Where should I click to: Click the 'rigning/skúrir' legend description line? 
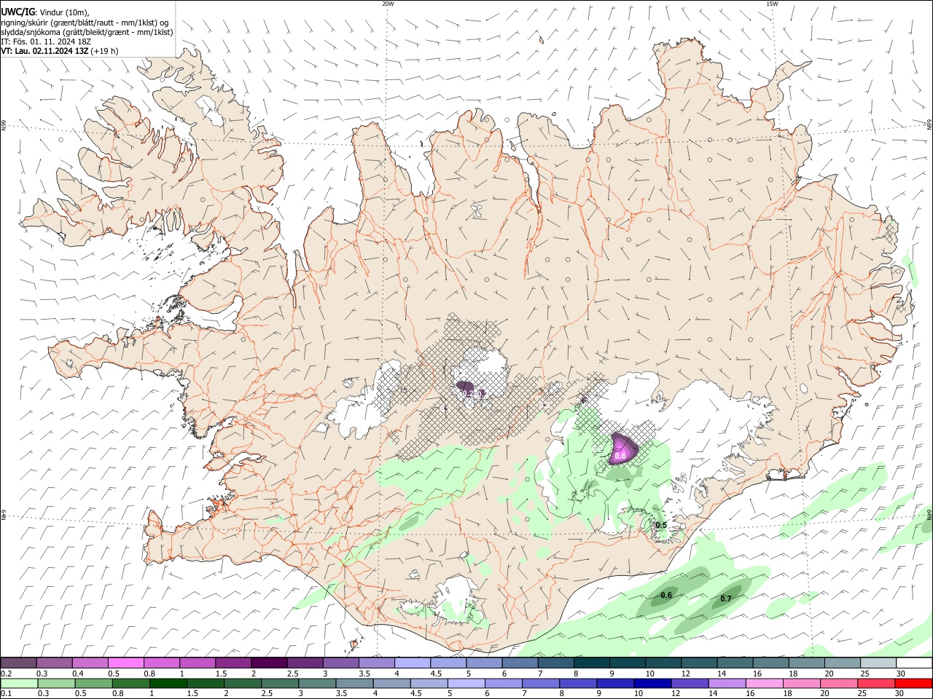[x=85, y=23]
